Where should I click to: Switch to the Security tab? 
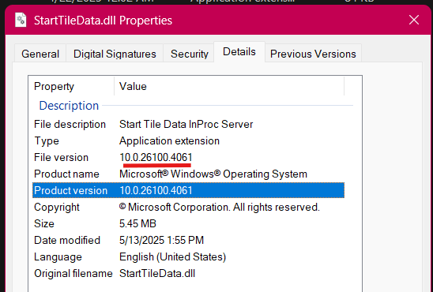click(x=189, y=54)
